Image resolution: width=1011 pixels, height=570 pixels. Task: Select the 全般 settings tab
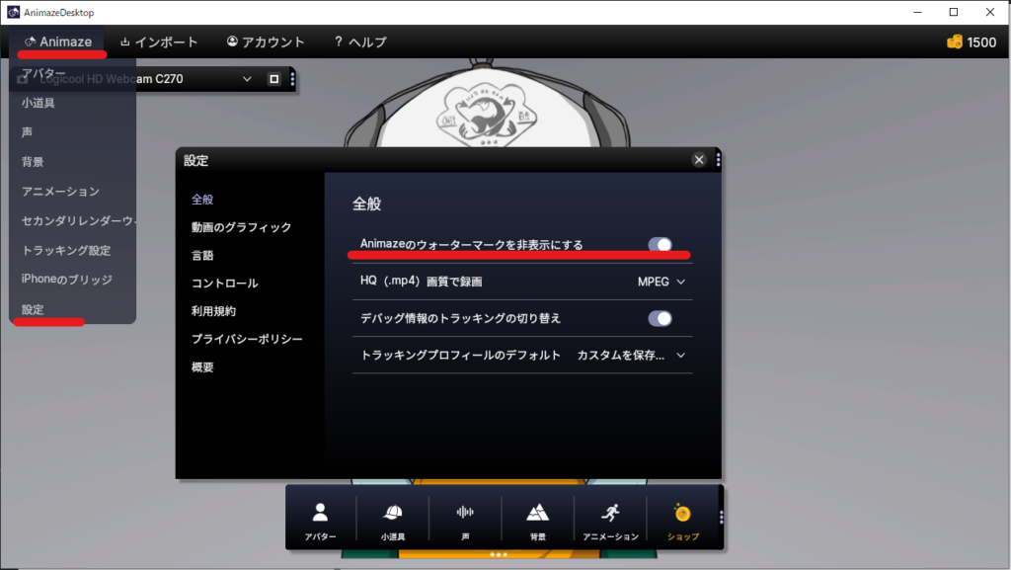tap(201, 200)
